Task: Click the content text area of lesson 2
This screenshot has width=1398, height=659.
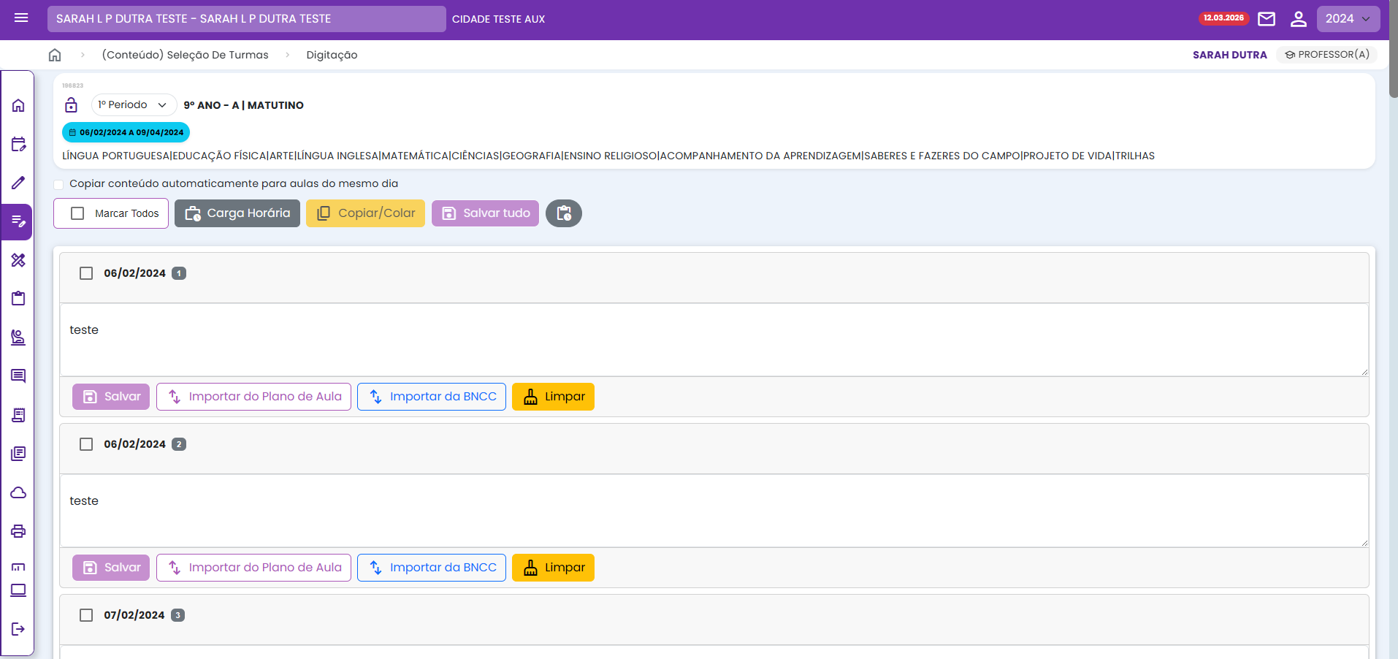Action: (x=714, y=511)
